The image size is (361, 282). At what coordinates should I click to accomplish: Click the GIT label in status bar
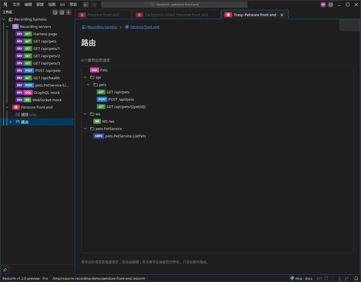320,278
